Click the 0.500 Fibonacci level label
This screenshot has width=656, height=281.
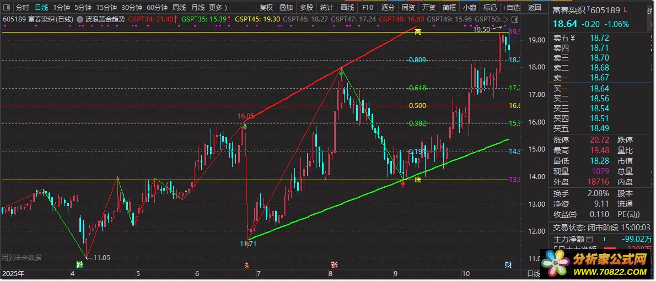pyautogui.click(x=417, y=105)
